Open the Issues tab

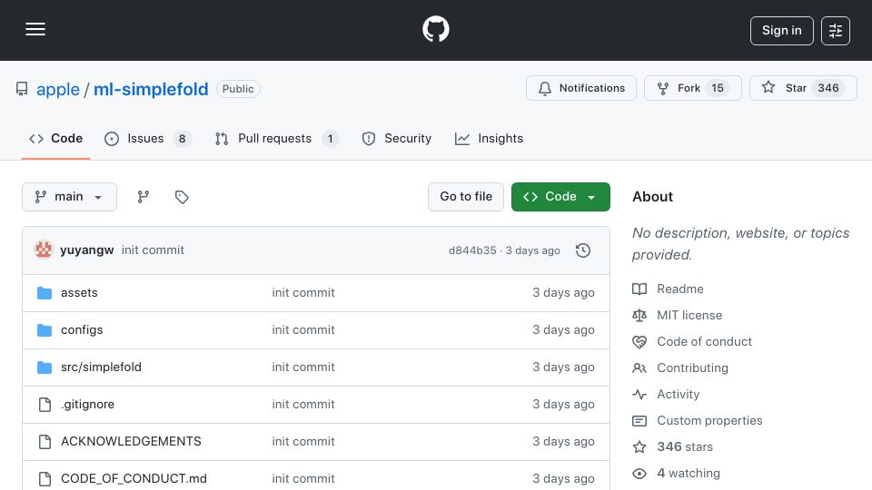[x=147, y=138]
